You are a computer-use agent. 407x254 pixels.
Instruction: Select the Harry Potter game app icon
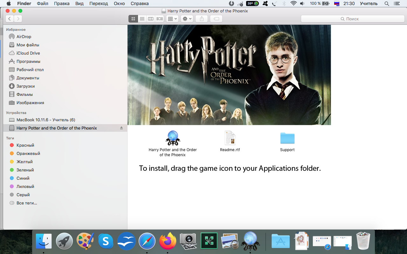click(x=173, y=138)
